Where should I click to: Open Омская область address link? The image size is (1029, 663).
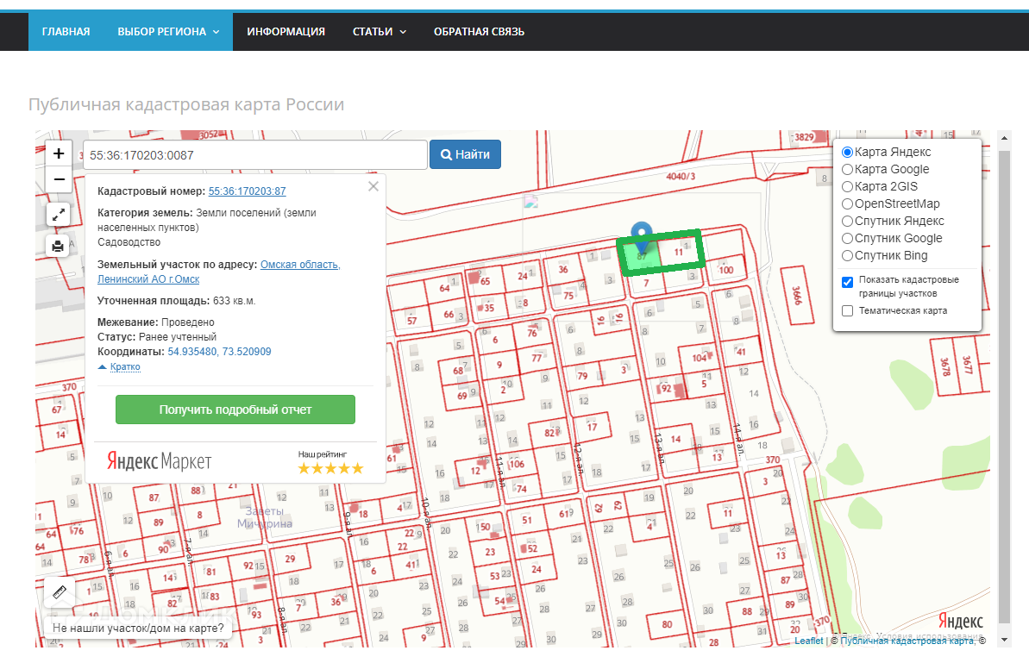[x=300, y=265]
